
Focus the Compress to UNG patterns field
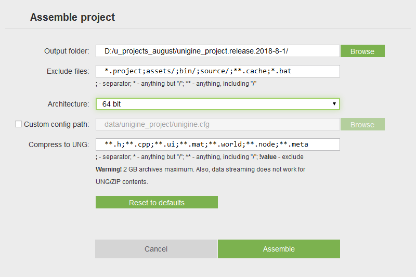[x=217, y=144]
